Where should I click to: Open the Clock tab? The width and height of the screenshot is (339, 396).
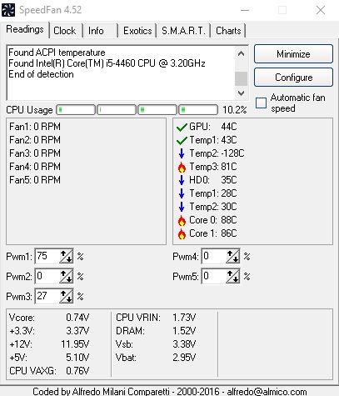click(65, 31)
